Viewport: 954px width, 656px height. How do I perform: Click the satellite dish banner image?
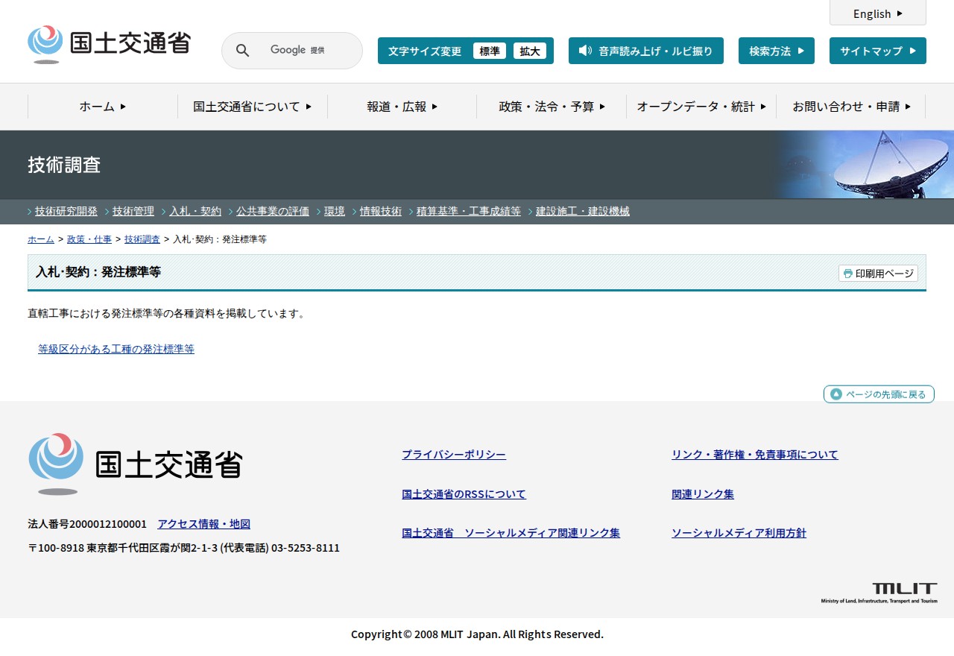865,165
